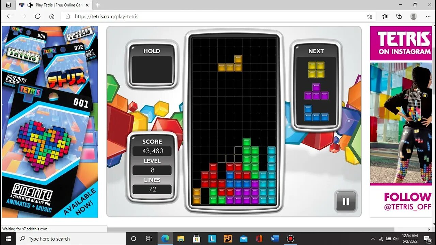Click the address bar URL
This screenshot has width=436, height=245.
107,16
